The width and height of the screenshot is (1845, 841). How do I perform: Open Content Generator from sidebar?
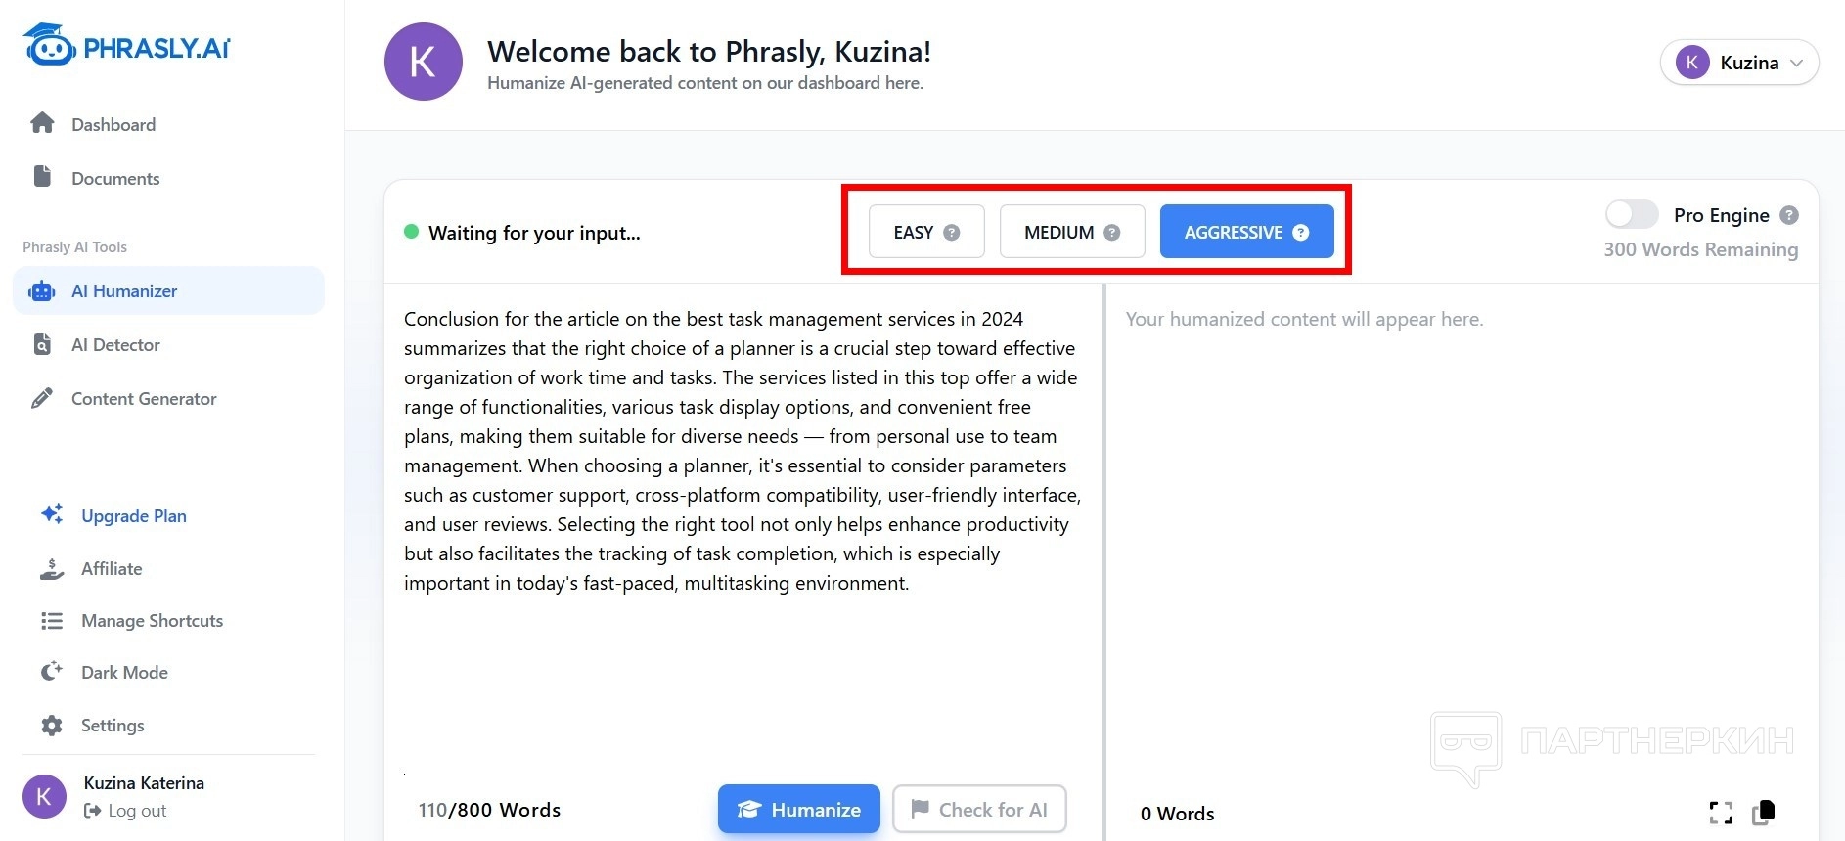pyautogui.click(x=144, y=399)
